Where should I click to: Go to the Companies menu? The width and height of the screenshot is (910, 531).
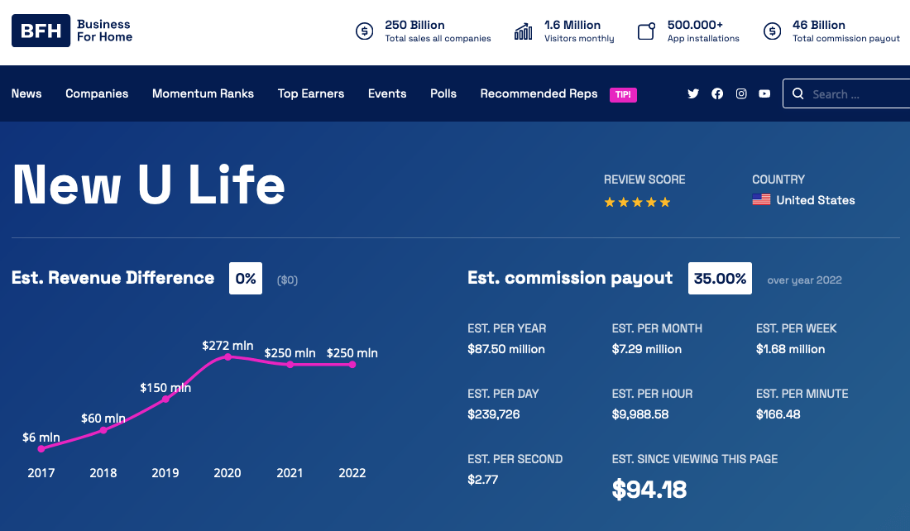[x=97, y=93]
